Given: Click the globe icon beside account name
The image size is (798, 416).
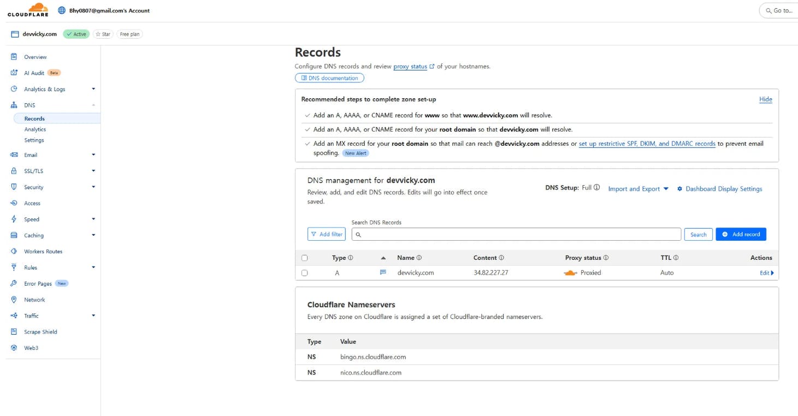Looking at the screenshot, I should [x=62, y=10].
